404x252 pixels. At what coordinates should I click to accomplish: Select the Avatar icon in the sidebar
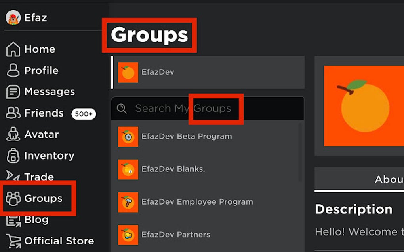pyautogui.click(x=13, y=134)
